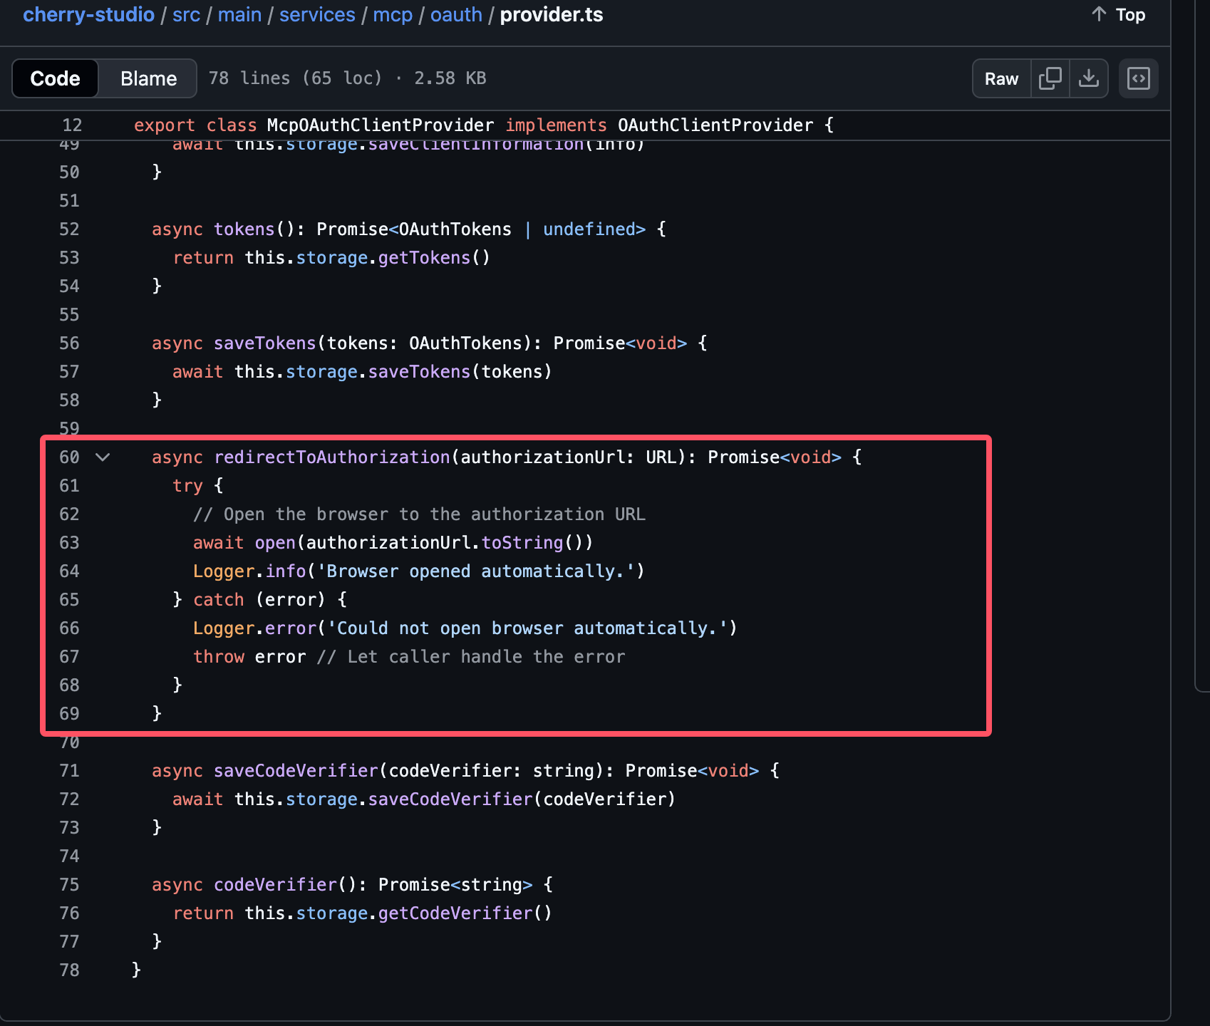
Task: Select line number 63
Action: click(x=69, y=543)
